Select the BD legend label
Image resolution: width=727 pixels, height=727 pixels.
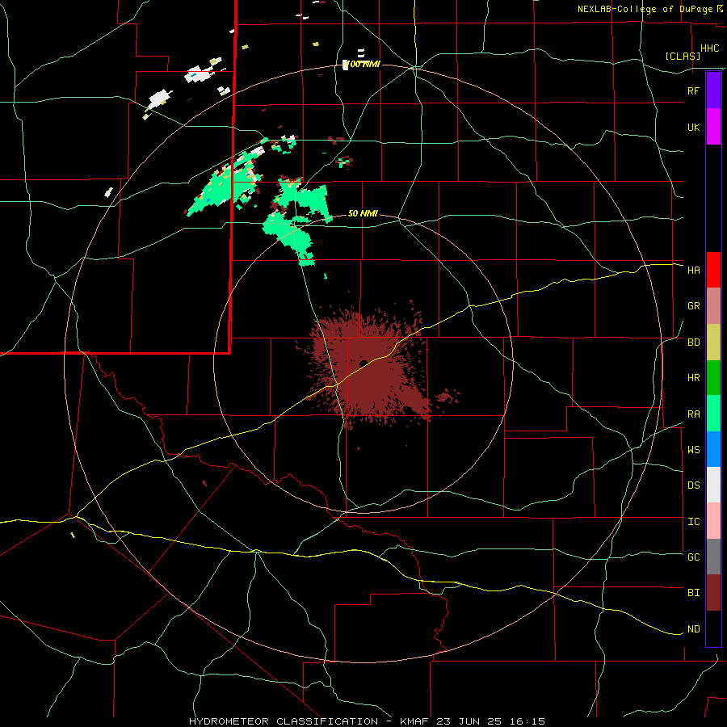(693, 342)
